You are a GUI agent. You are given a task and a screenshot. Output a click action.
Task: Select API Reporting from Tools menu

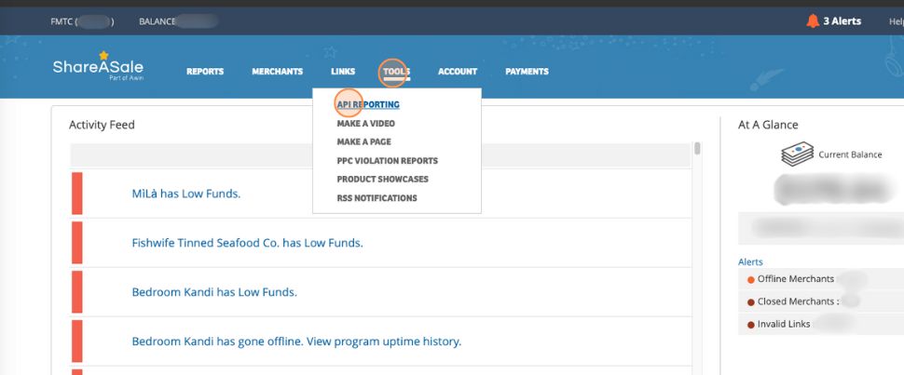pyautogui.click(x=368, y=105)
